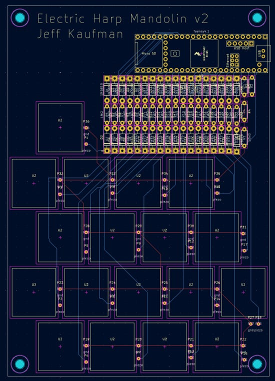
Task: Select the "P19" pad label
Action: coord(86,339)
